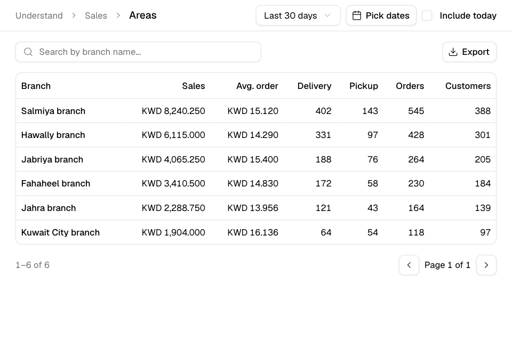Open Understand breadcrumb link
This screenshot has height=341, width=512.
point(39,15)
